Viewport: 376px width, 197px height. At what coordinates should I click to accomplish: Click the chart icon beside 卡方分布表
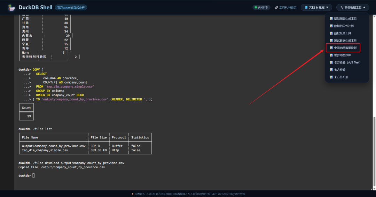[331, 77]
